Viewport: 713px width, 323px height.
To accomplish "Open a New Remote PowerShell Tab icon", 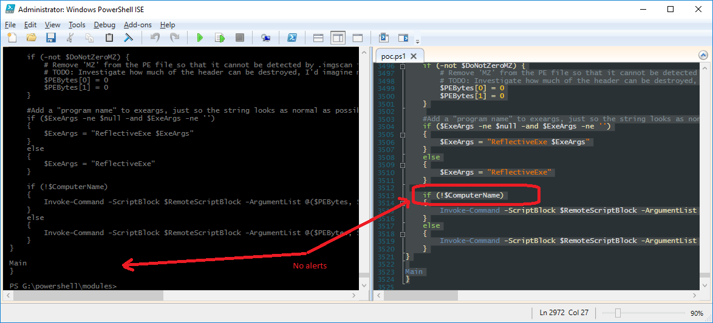I will coord(265,38).
